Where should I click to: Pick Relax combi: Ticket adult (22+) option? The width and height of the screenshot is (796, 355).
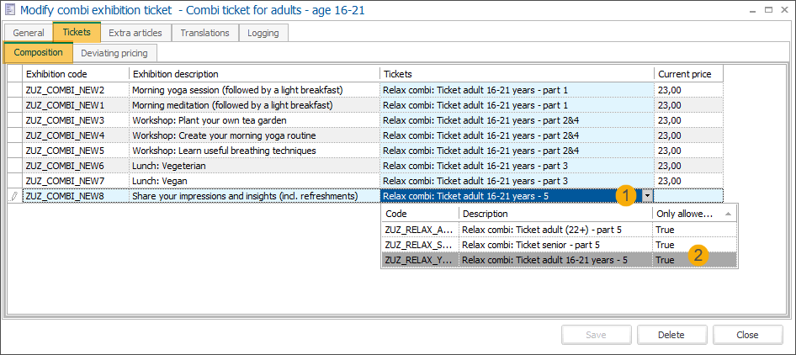[x=555, y=229]
